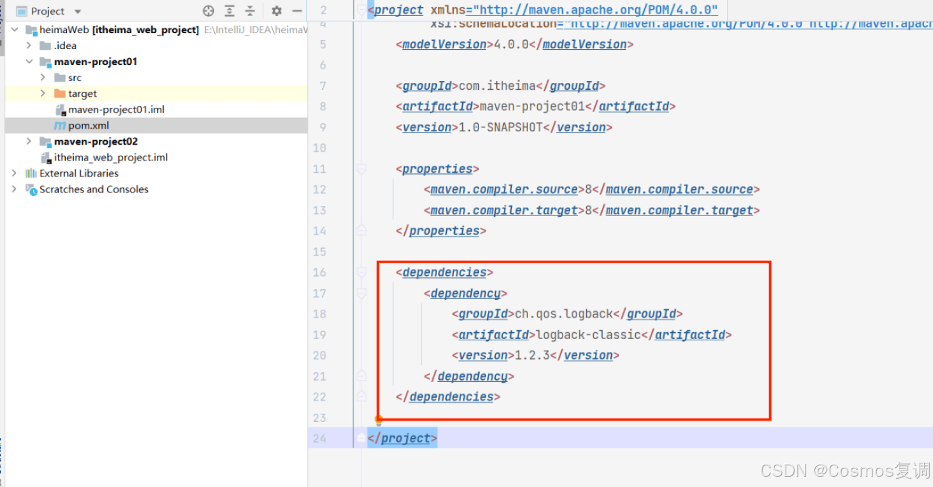Click the Project view icon beside Project label
The image size is (933, 487).
tap(21, 11)
